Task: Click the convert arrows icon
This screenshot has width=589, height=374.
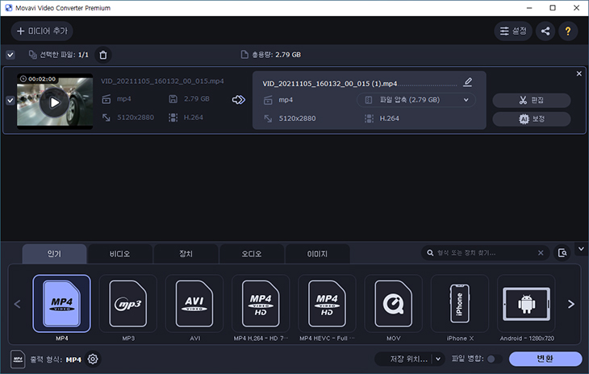Action: coord(239,99)
